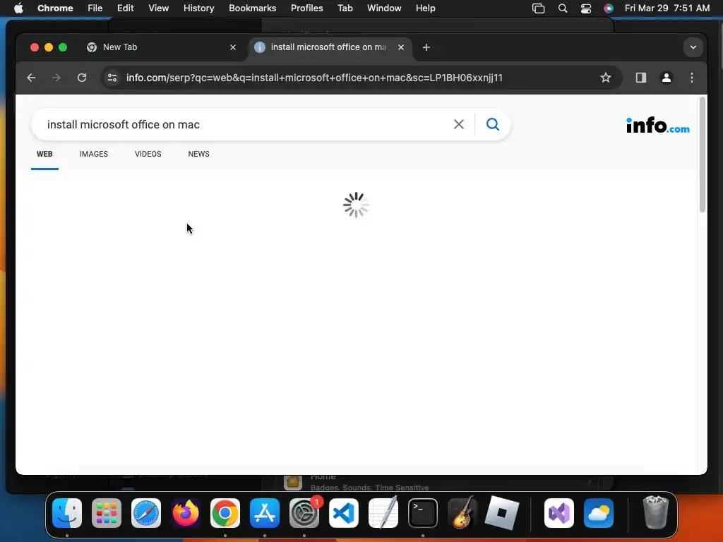The image size is (723, 542).
Task: Open the View menu
Action: point(159,8)
